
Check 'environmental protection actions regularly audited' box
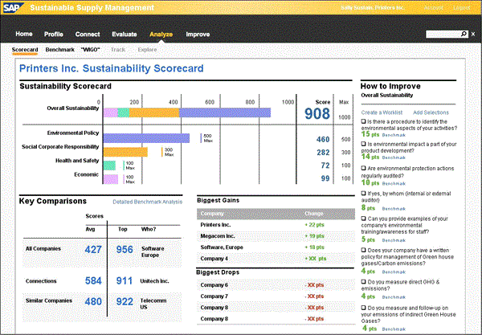click(364, 168)
